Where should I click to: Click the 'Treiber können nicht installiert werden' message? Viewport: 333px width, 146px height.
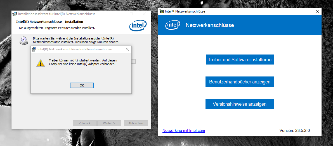pyautogui.click(x=83, y=62)
